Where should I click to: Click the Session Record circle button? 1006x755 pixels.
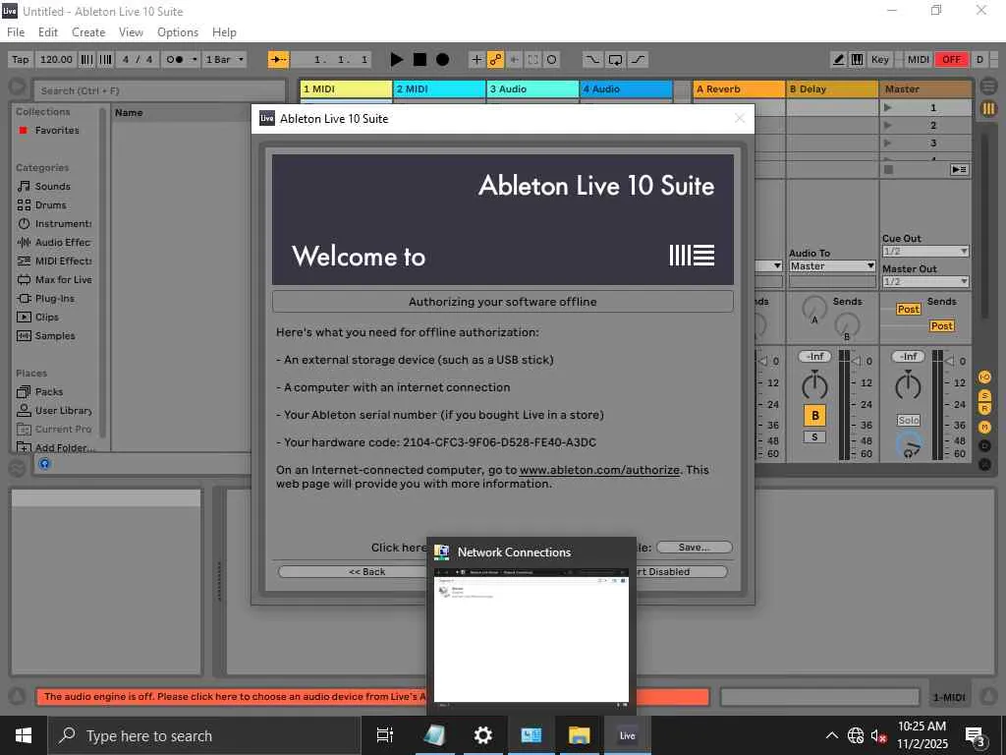tap(551, 60)
